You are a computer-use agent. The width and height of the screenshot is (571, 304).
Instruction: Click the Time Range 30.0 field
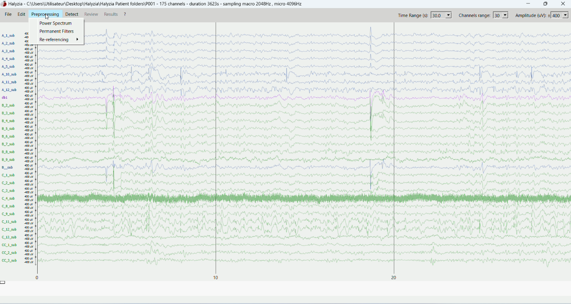click(x=438, y=15)
